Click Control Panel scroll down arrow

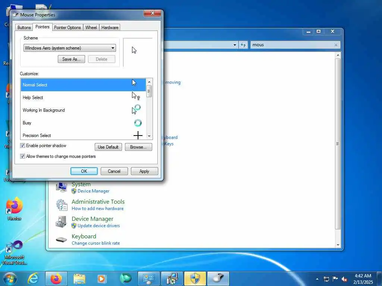click(338, 245)
